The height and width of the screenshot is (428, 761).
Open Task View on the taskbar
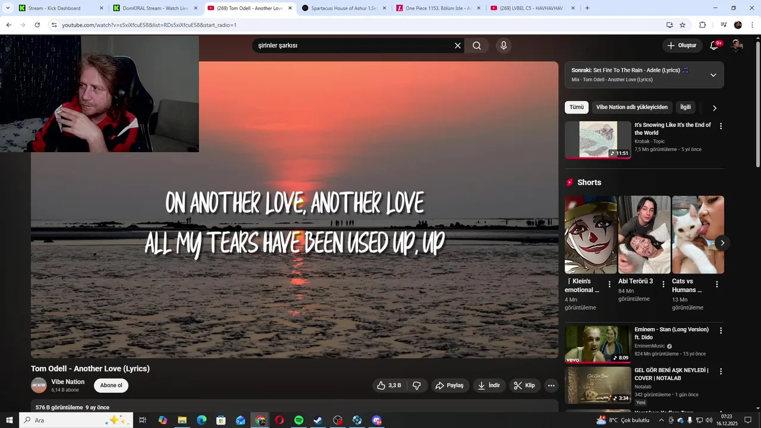(x=143, y=420)
